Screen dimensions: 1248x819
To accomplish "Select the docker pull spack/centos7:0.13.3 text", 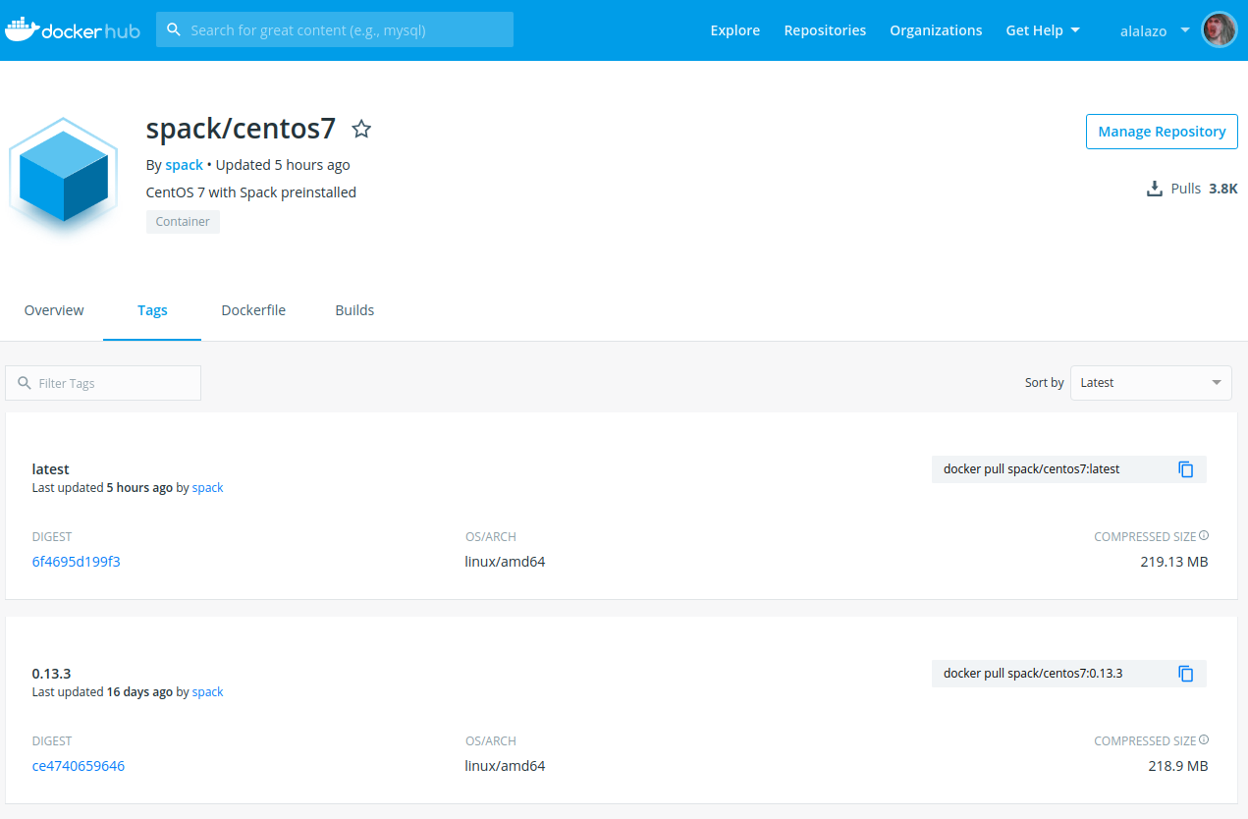I will point(1033,674).
